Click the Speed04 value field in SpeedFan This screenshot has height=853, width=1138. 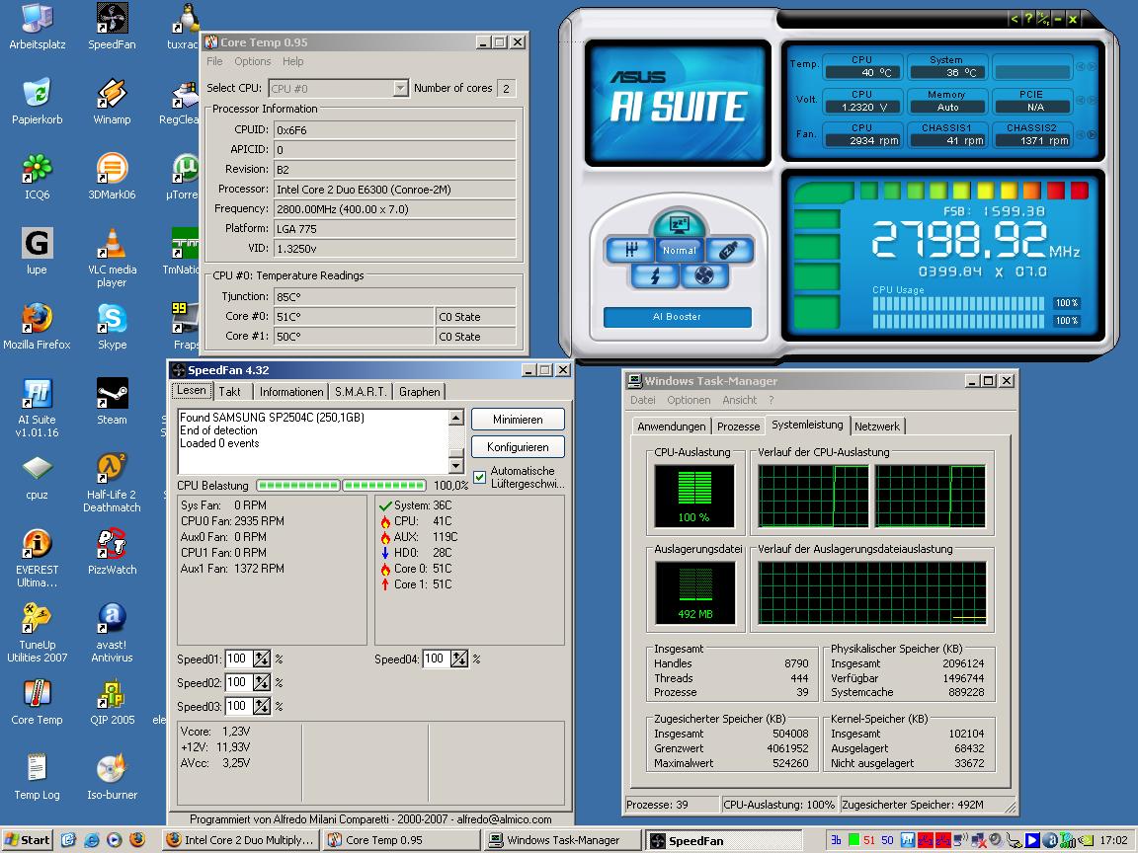[437, 659]
